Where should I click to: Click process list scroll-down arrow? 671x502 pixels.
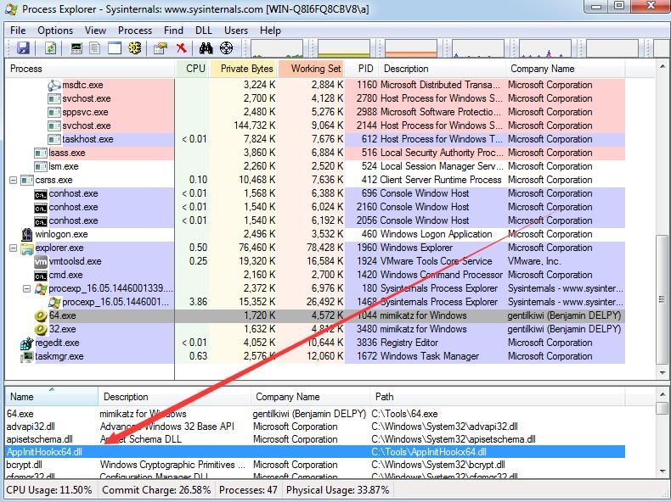(662, 373)
